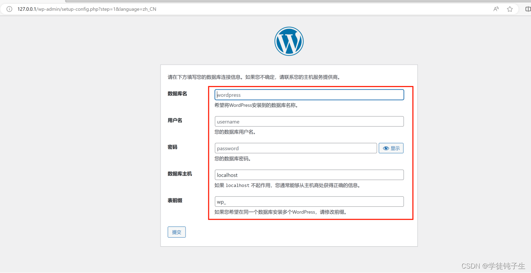Click the 密码 label

173,147
